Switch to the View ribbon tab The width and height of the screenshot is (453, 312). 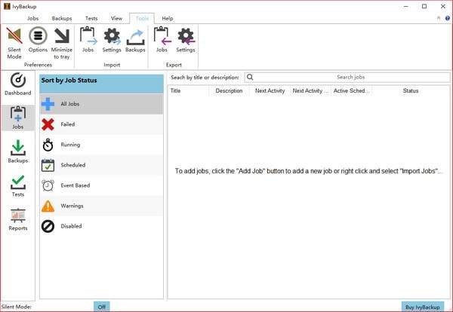tap(116, 18)
